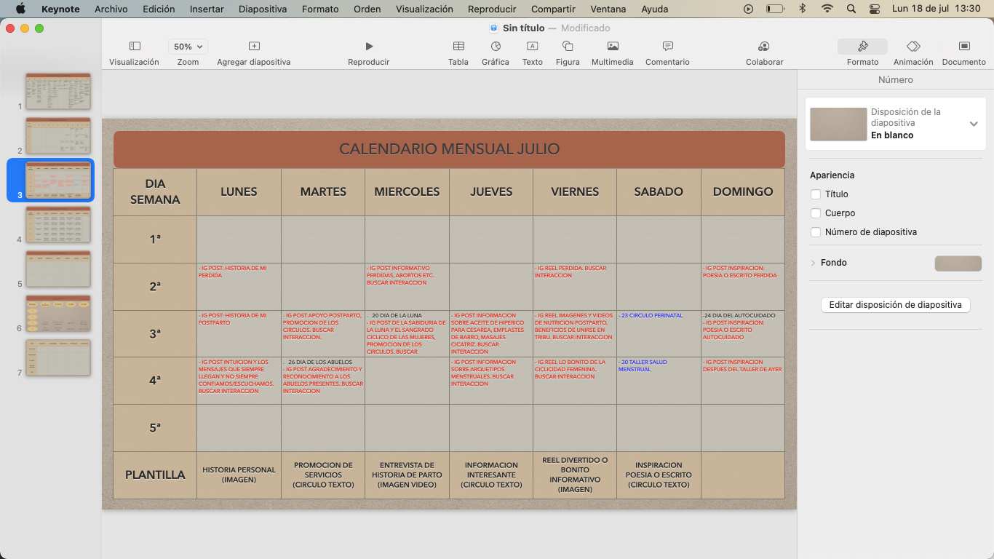
Task: Insert a text box with Texto
Action: (532, 47)
